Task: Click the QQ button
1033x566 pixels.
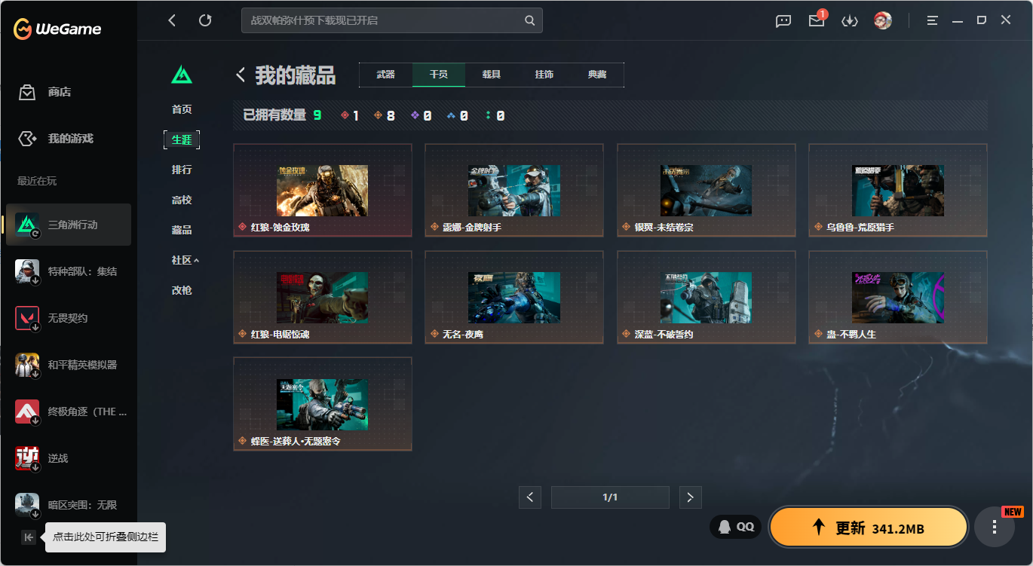Action: pos(736,527)
